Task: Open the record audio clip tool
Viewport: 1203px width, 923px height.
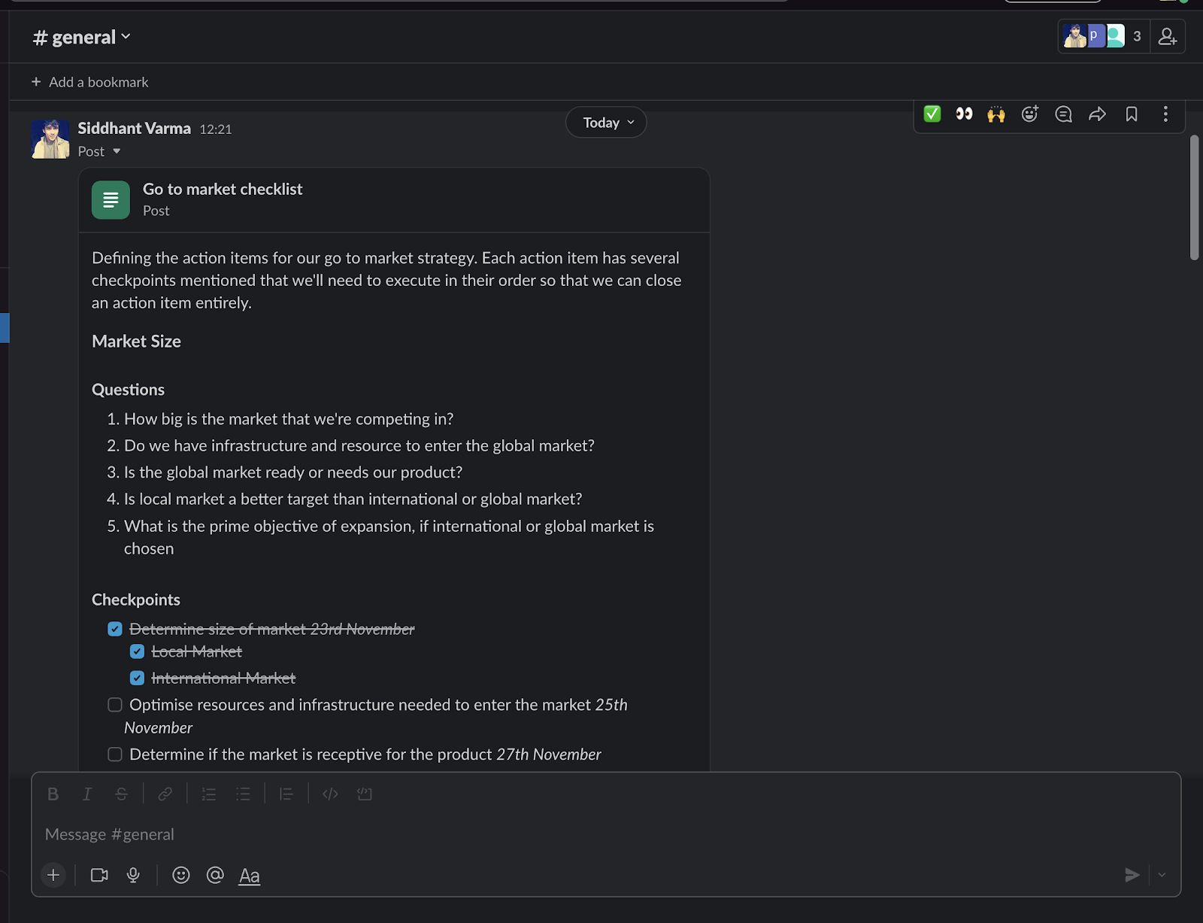Action: 133,875
